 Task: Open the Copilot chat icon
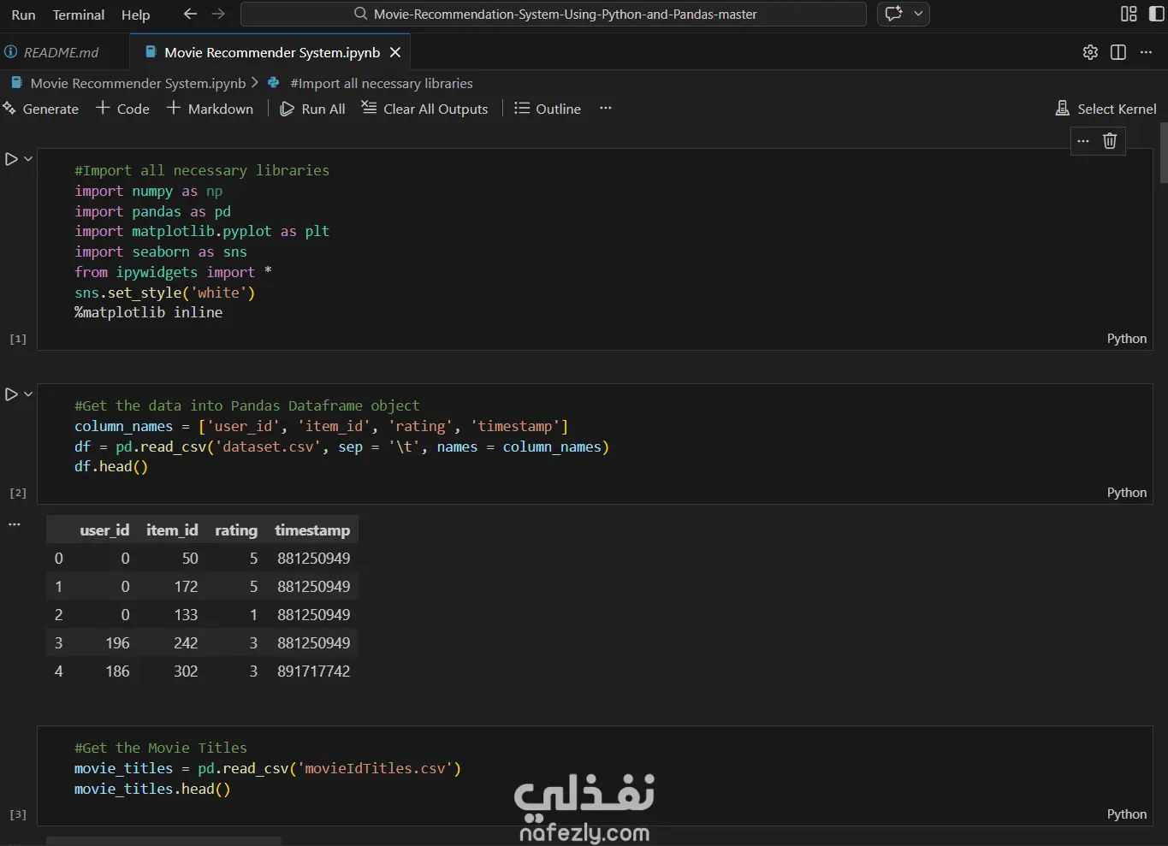tap(893, 14)
